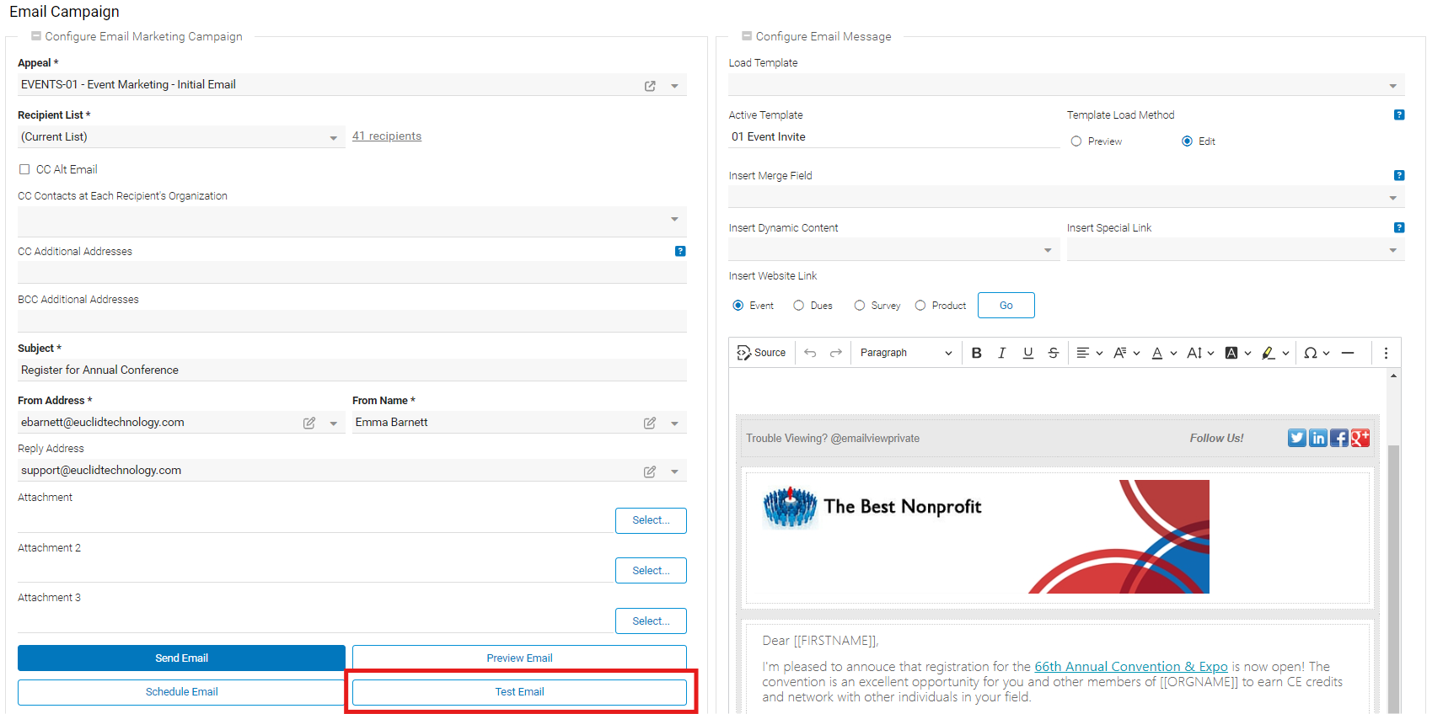Click Go button for website link
Image resolution: width=1443 pixels, height=714 pixels.
(1006, 306)
